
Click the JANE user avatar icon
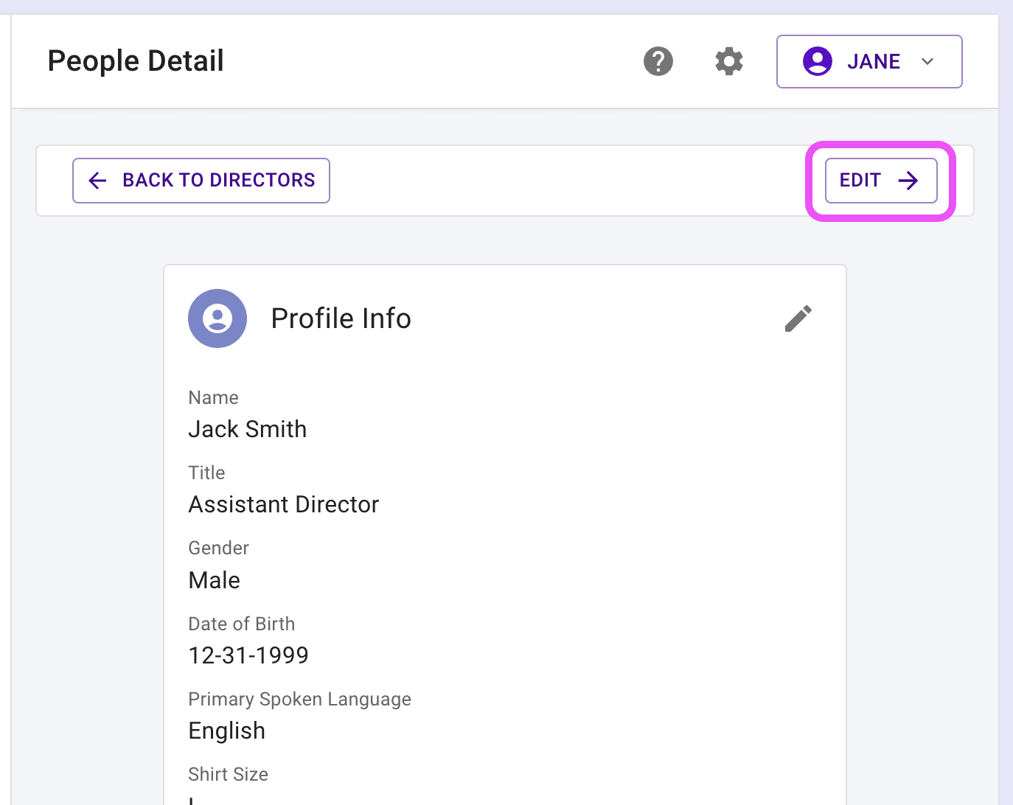(818, 61)
